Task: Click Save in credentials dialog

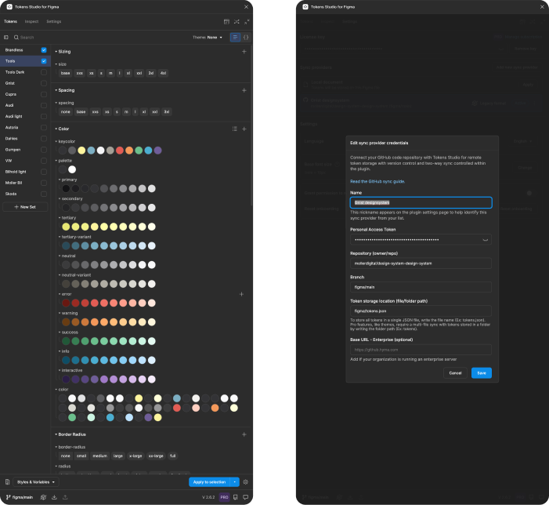Action: coord(482,373)
